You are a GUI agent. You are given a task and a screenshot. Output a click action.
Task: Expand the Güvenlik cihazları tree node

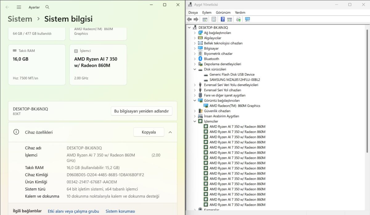[195, 111]
